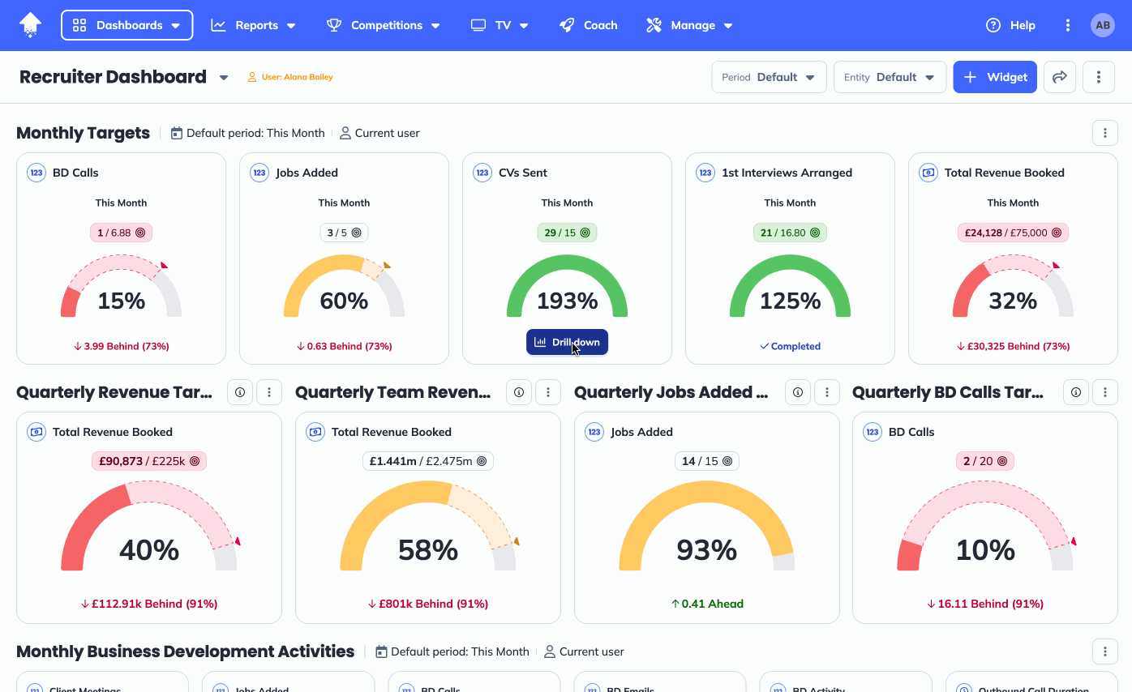1132x692 pixels.
Task: Expand the Period Default dropdown
Action: point(769,77)
